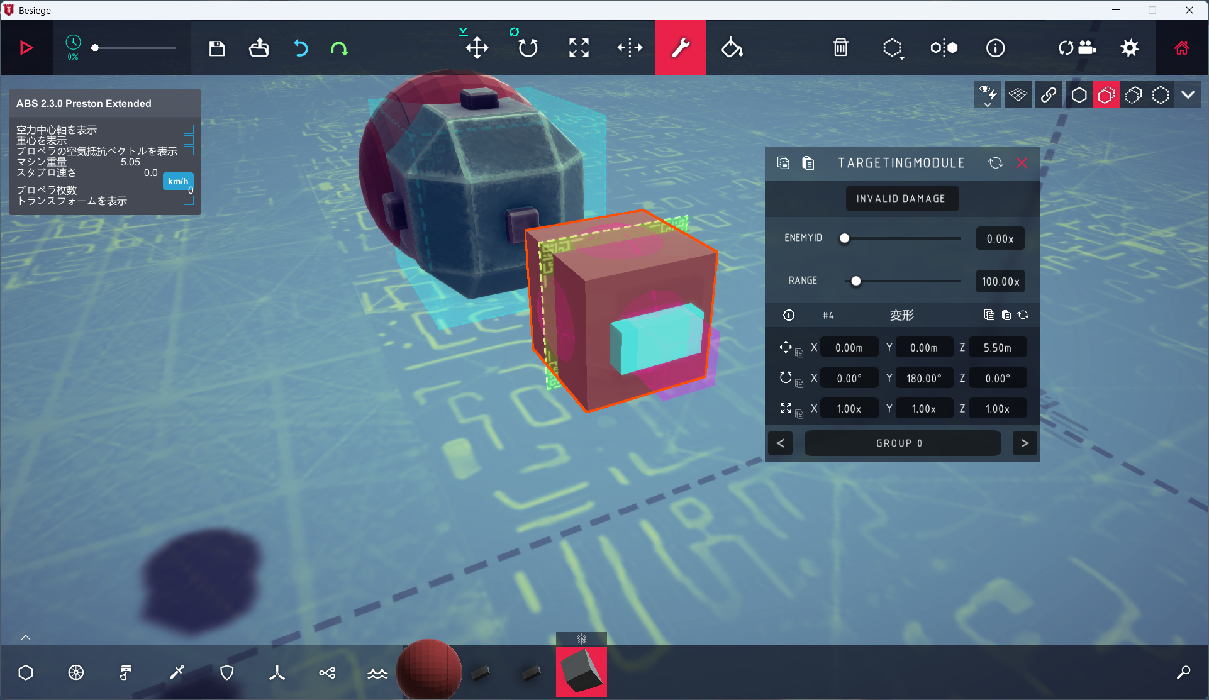Go to next group with right arrow
This screenshot has height=700, width=1209.
click(x=1025, y=443)
